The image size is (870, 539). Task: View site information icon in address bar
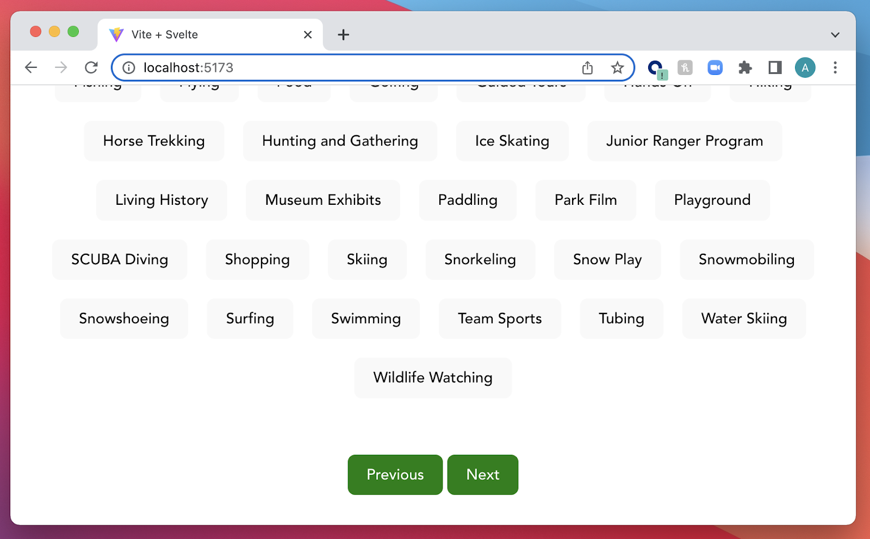[129, 68]
